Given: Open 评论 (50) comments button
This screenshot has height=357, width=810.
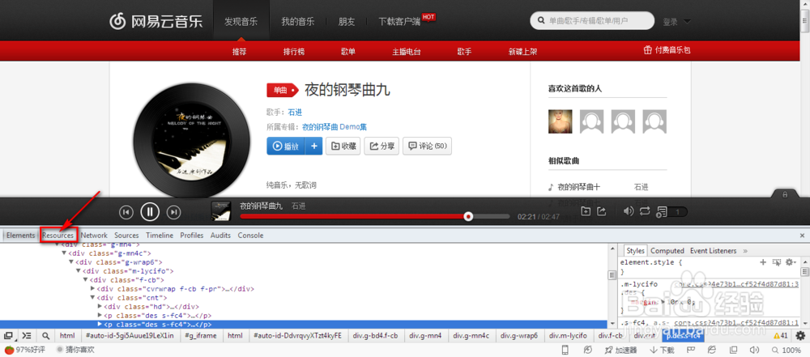Looking at the screenshot, I should click(427, 147).
